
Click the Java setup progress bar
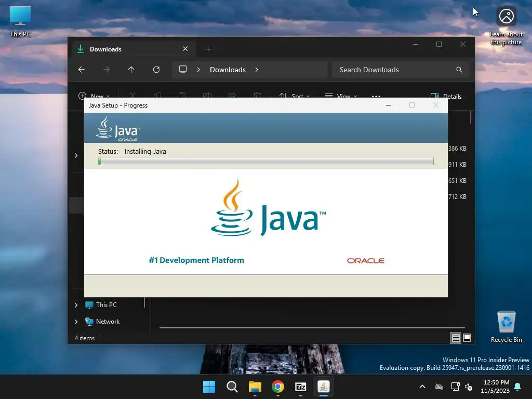tap(265, 161)
